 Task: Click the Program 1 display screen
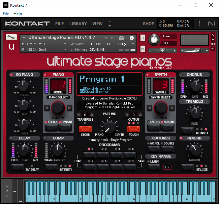[x=109, y=84]
